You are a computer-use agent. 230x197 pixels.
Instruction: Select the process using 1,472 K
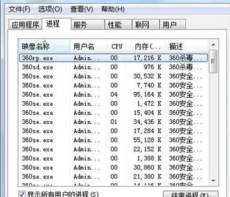coord(113,104)
